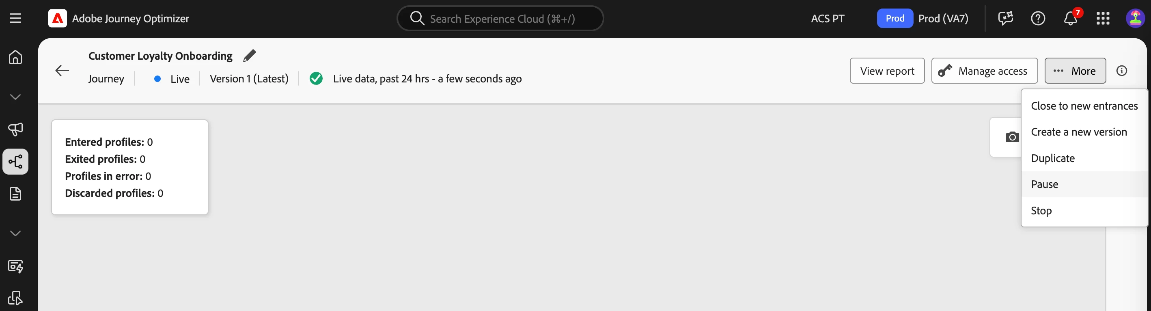
Task: Click the back arrow
Action: [62, 71]
